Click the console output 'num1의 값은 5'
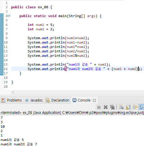This screenshot has height=148, width=144. 12,140
